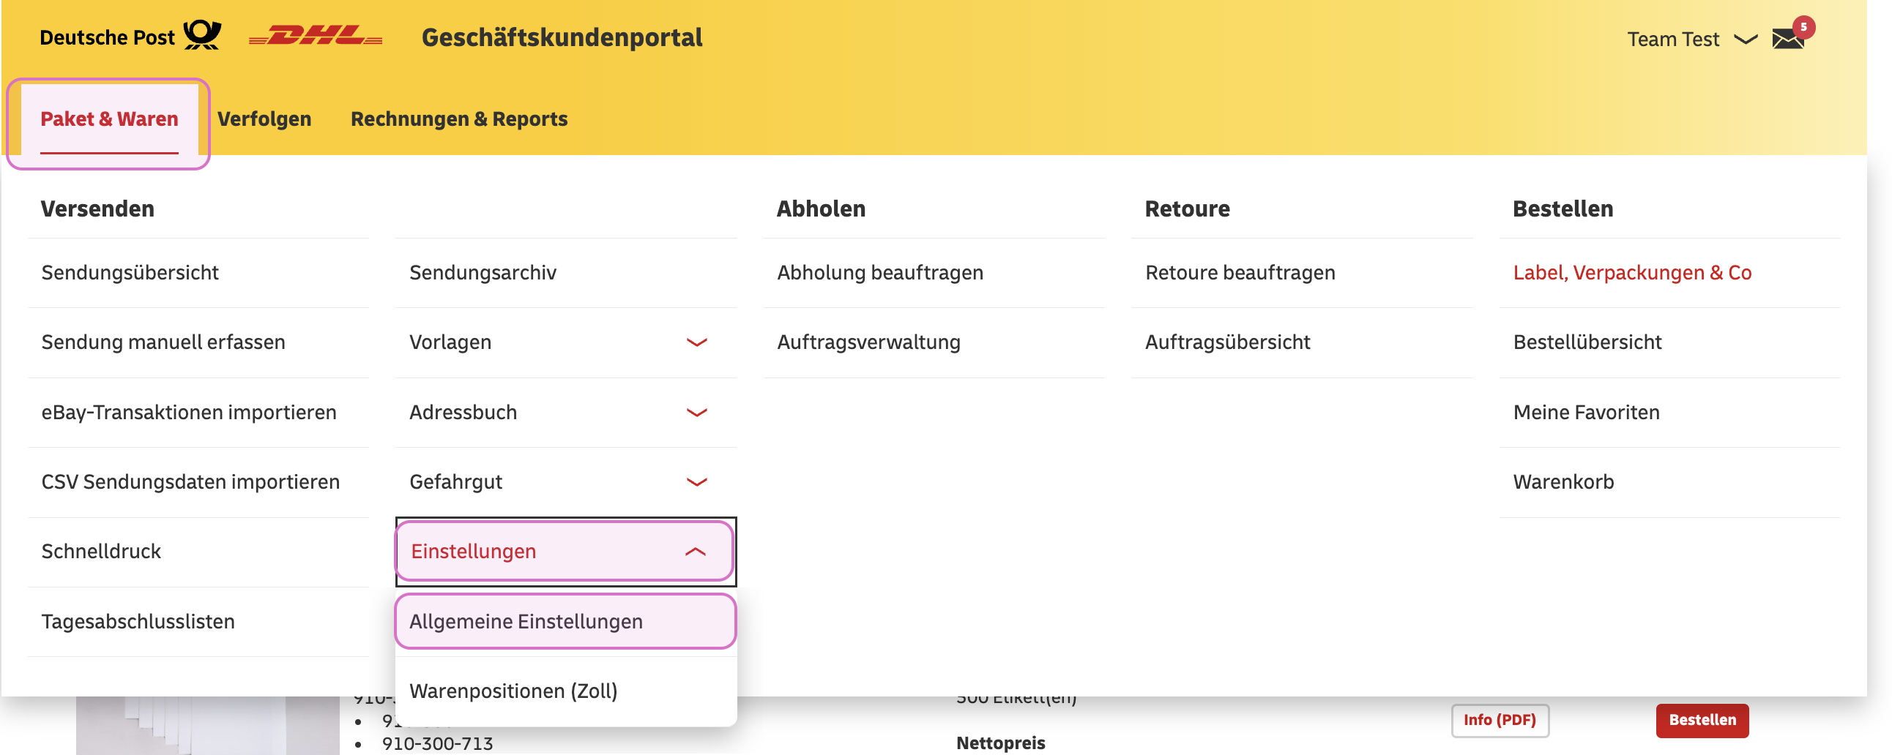
Task: Click Sendung manuell erfassen
Action: pos(163,341)
